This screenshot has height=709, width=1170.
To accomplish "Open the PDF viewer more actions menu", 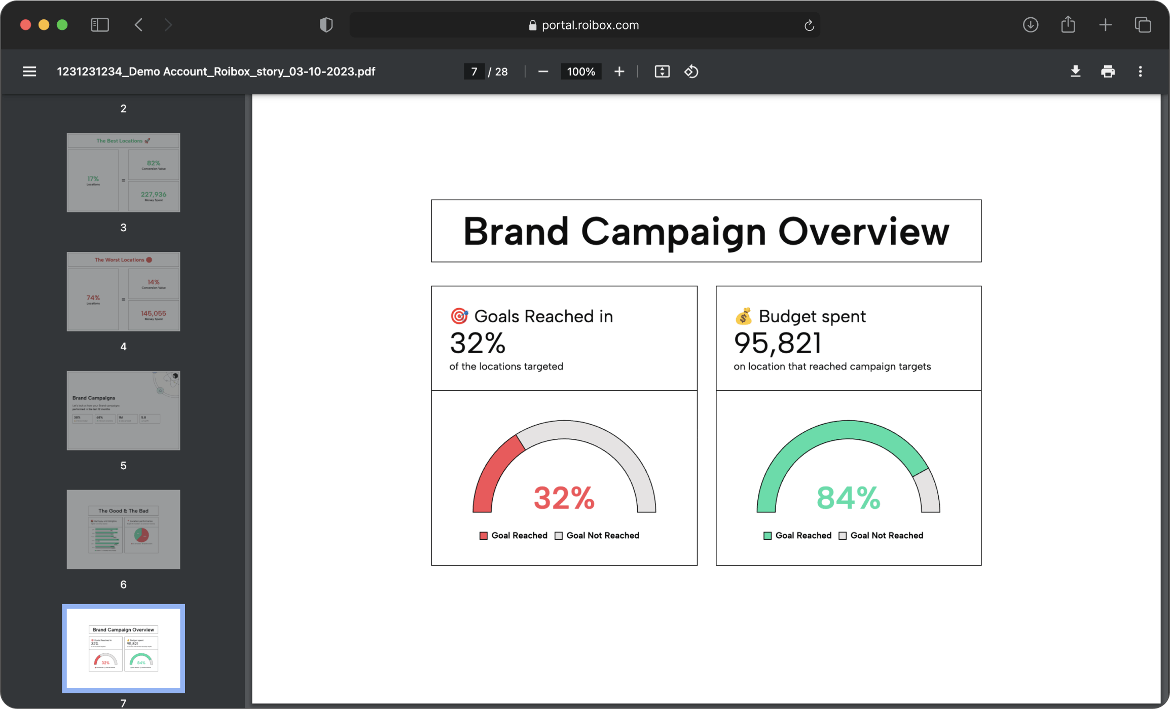I will click(x=1140, y=71).
